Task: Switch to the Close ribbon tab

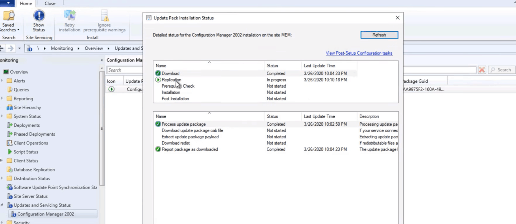Action: tap(50, 4)
